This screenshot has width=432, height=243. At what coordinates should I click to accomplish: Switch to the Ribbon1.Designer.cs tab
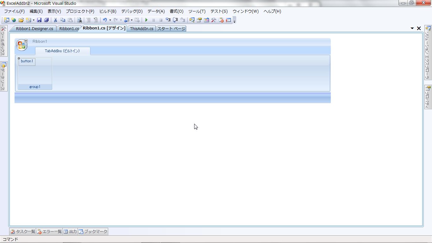coord(34,28)
